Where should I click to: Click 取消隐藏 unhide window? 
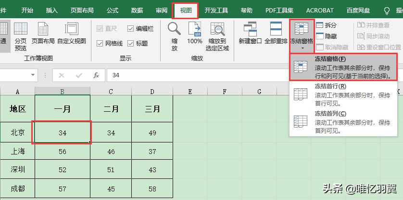[x=332, y=47]
